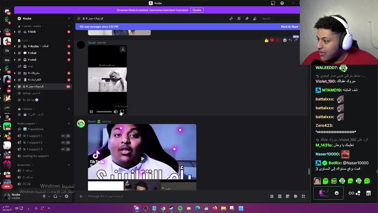Open the 4cube user profile avatar

pyautogui.click(x=7, y=196)
